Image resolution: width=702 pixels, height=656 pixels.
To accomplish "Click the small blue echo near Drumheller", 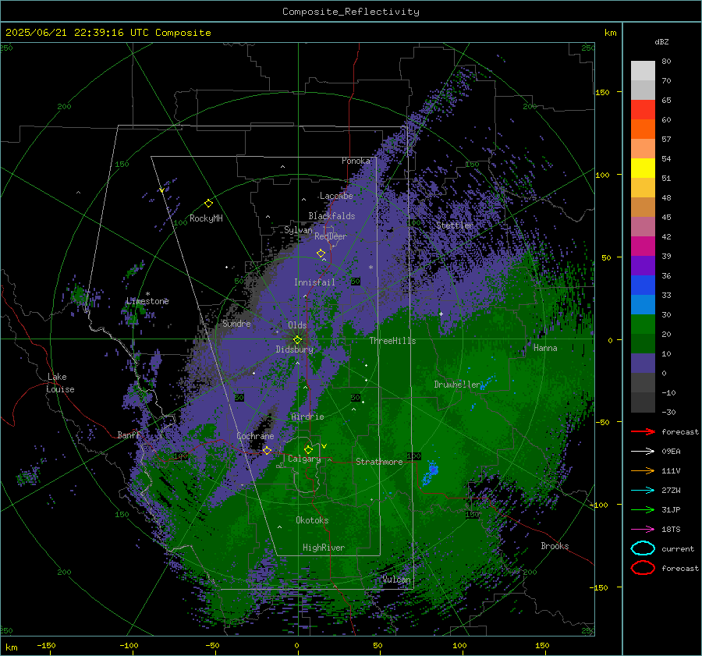I will (487, 381).
